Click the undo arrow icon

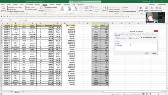(x=4, y=16)
